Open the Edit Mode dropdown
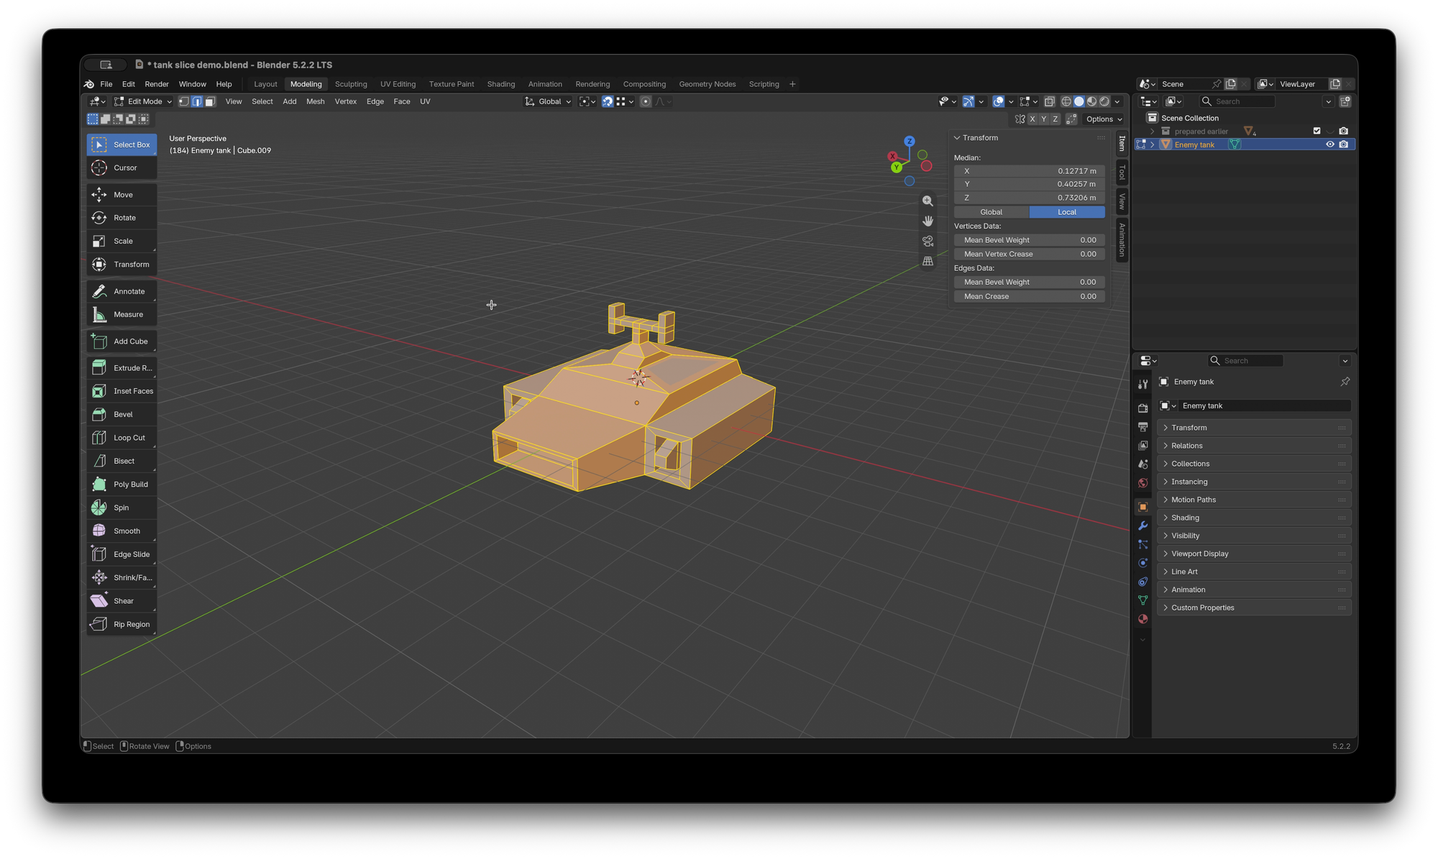The height and width of the screenshot is (859, 1438). (143, 101)
